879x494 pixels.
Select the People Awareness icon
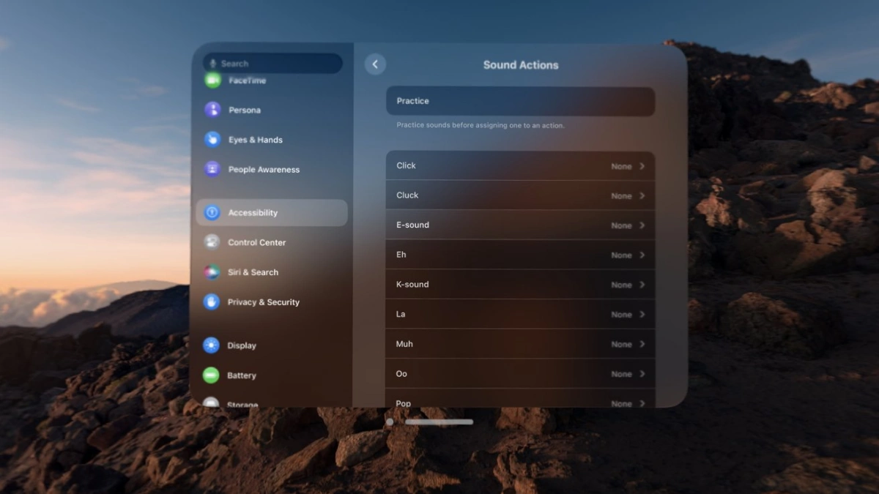point(212,169)
